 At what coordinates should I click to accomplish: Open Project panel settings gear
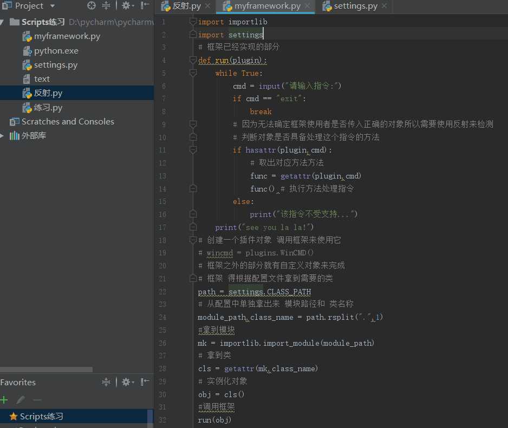point(128,5)
